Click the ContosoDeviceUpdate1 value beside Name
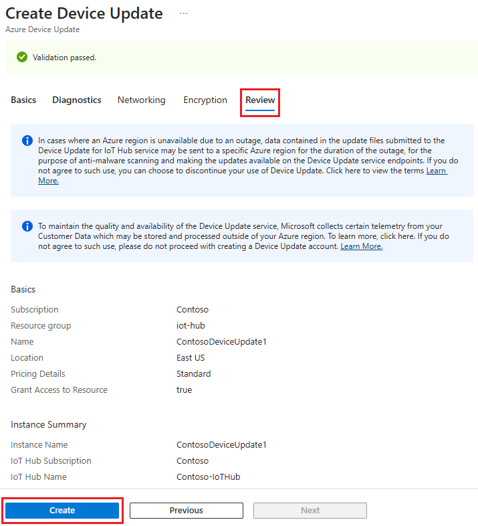Viewport: 478px width, 526px height. (x=221, y=341)
